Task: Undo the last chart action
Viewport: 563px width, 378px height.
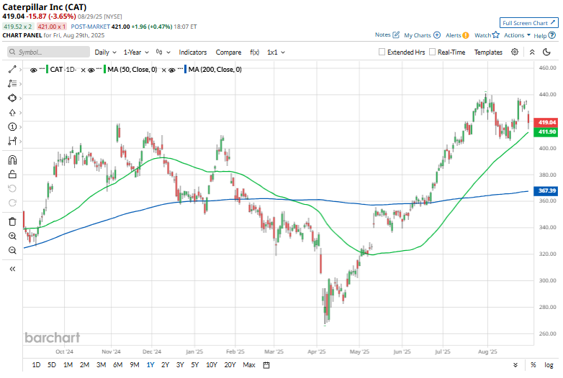Action: 12,188
